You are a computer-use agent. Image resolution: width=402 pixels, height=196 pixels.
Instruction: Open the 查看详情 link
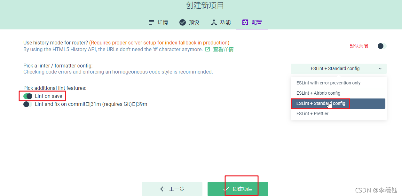[223, 50]
